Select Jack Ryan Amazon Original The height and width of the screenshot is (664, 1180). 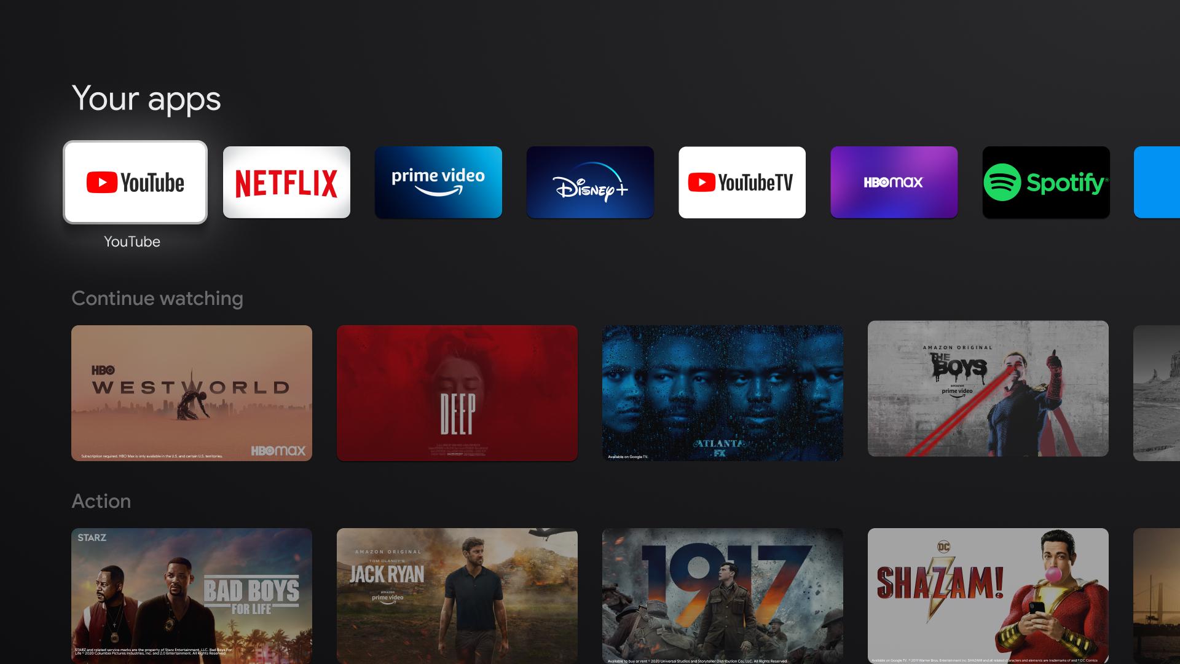pos(457,596)
